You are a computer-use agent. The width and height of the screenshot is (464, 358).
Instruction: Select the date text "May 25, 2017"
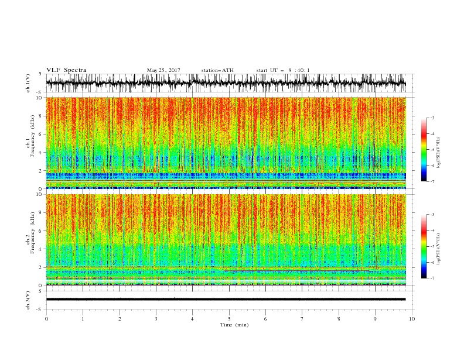(163, 70)
